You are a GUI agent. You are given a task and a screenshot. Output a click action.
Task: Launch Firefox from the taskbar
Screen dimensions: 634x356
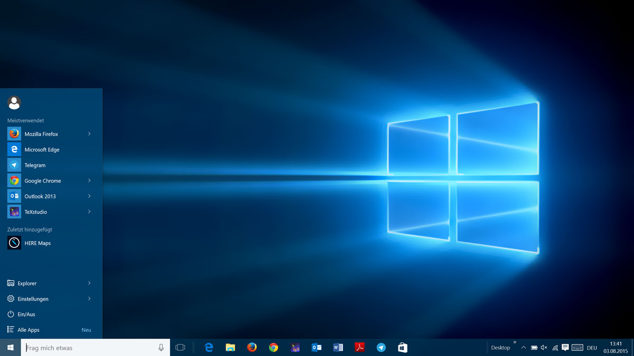(252, 348)
